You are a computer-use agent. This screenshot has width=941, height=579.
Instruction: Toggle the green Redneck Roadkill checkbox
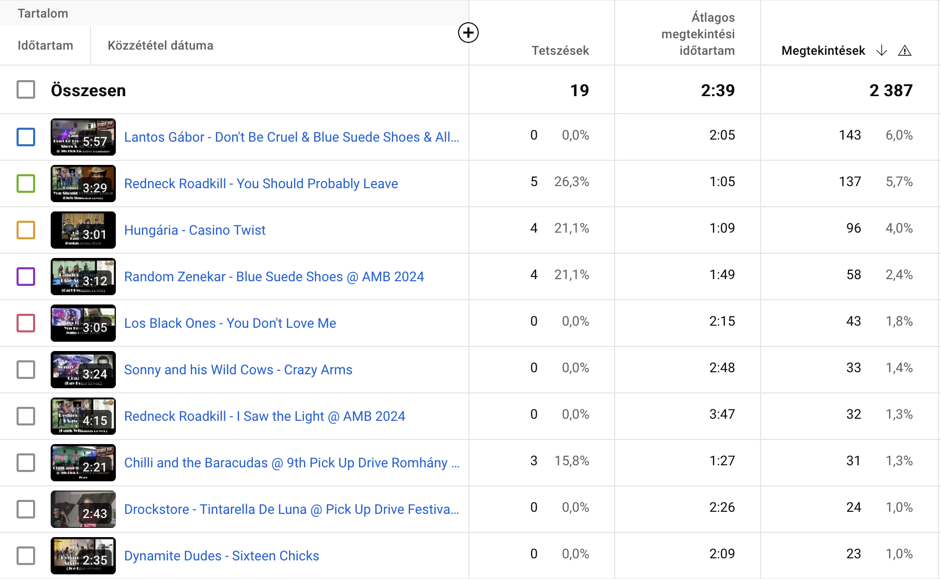pyautogui.click(x=26, y=184)
